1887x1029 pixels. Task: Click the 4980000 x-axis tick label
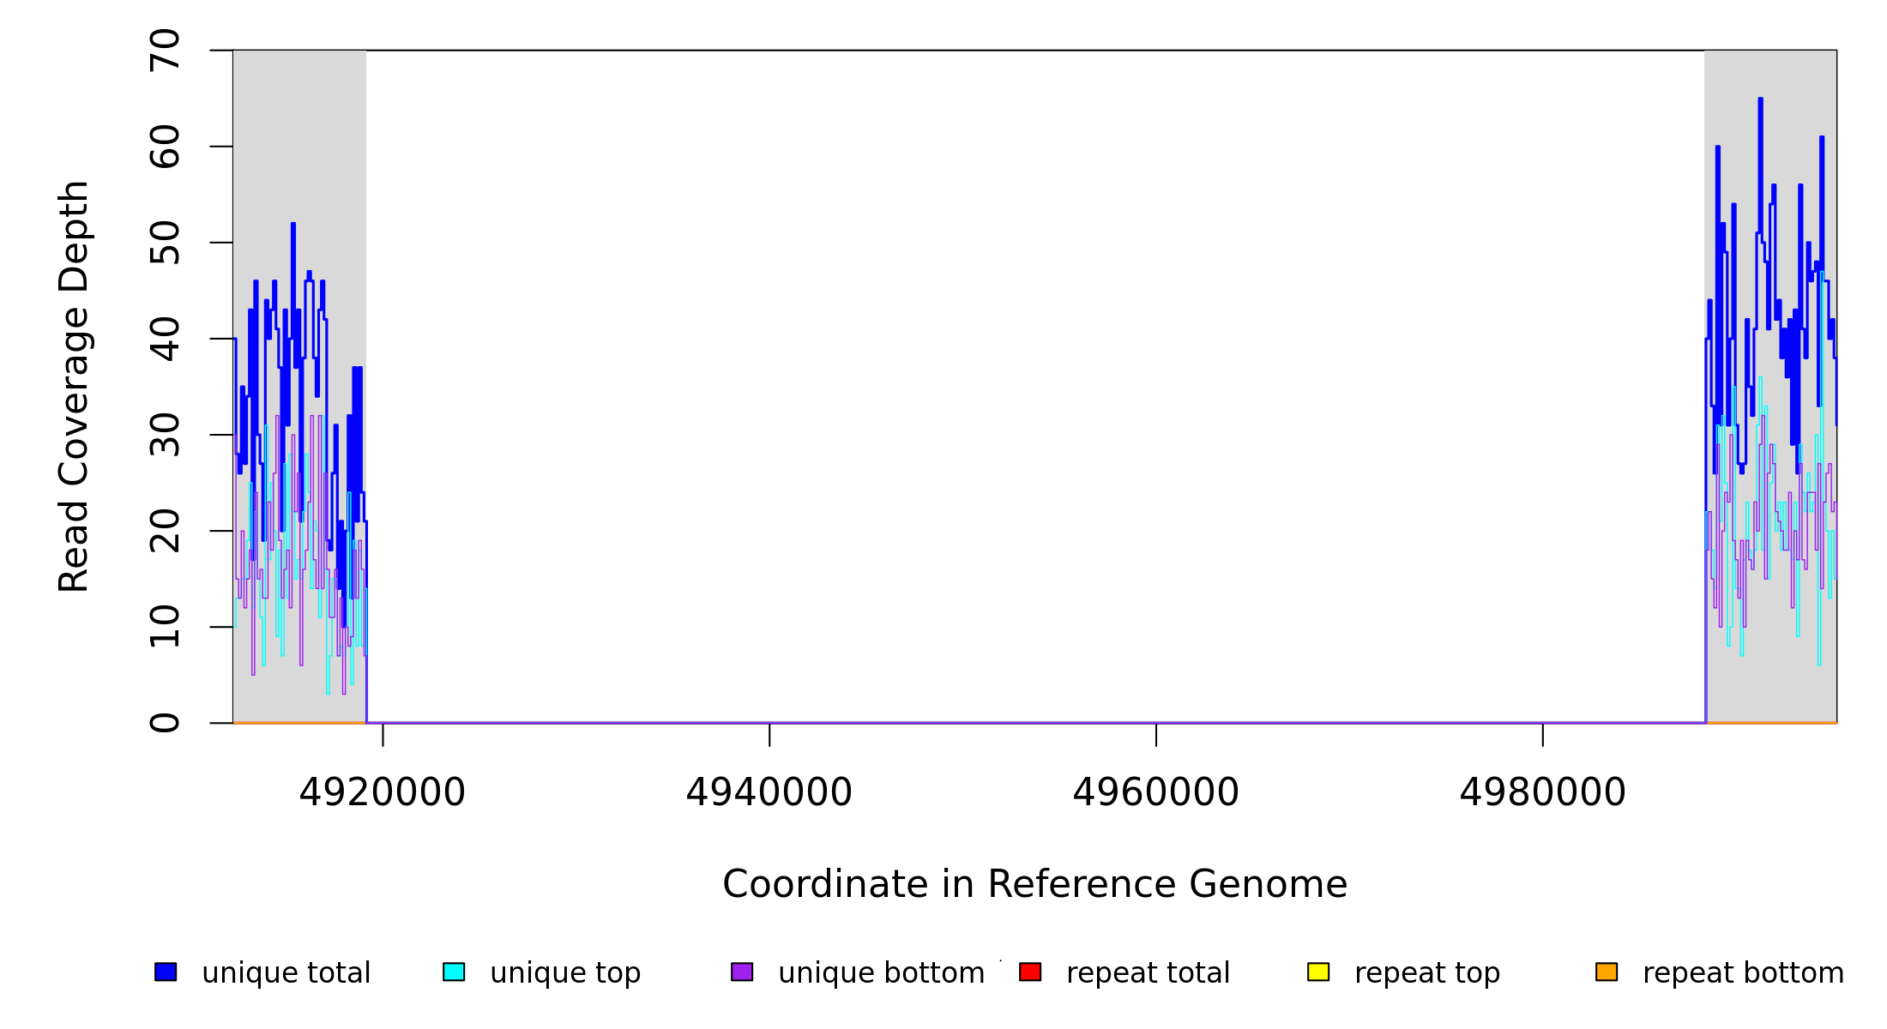coord(1543,793)
